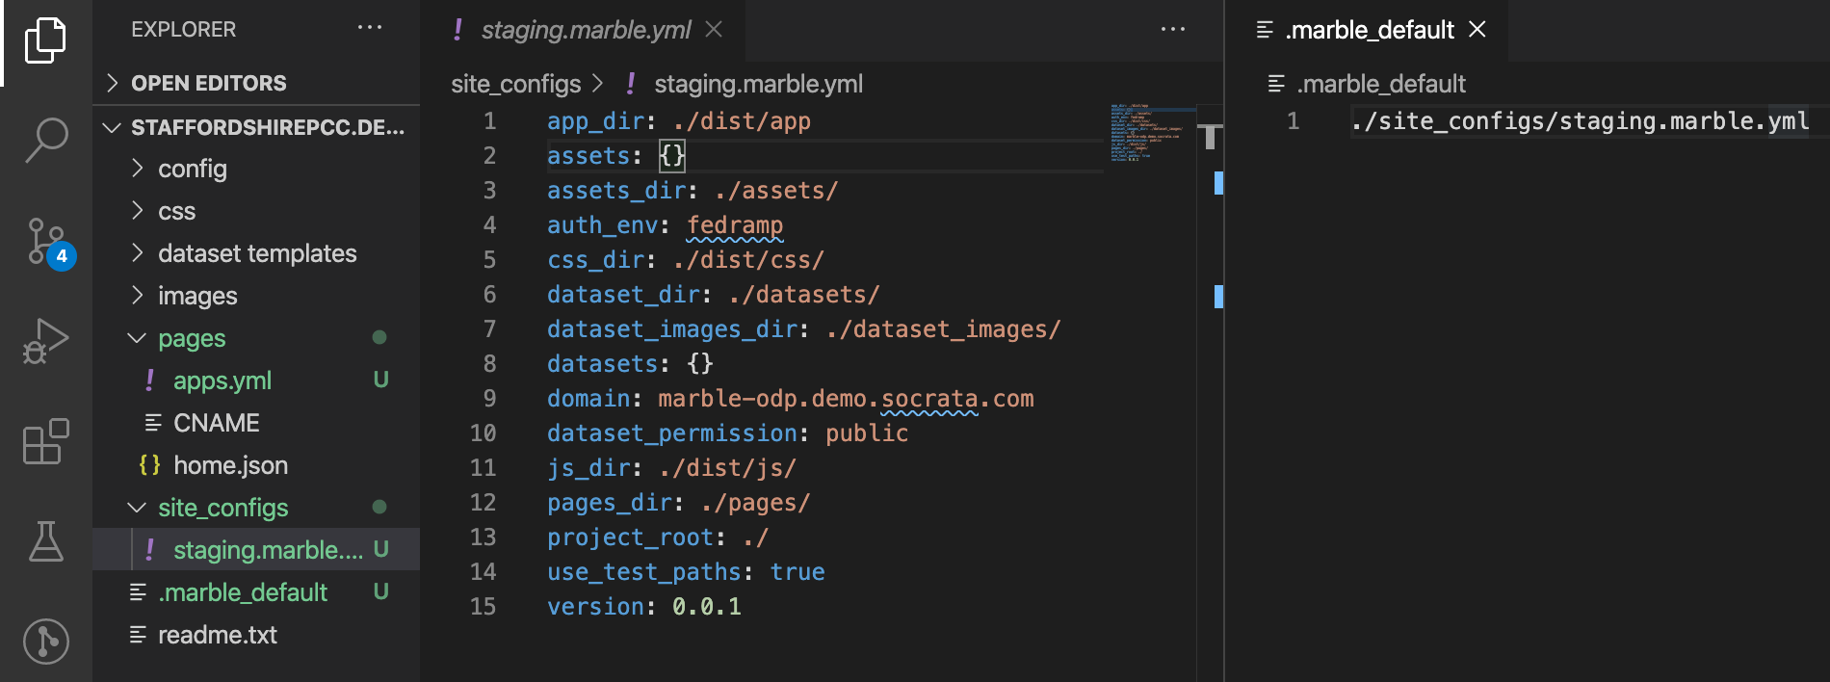Open Explorer more actions ellipsis
The image size is (1830, 682).
point(370,28)
